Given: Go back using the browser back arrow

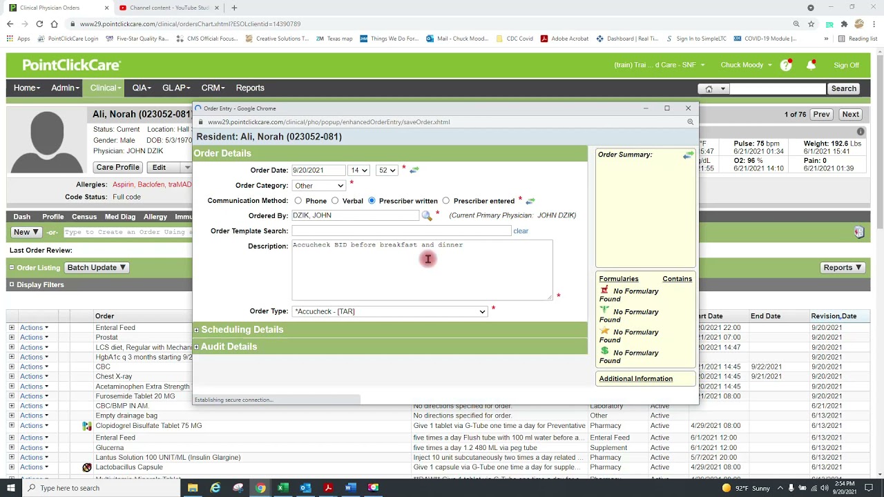Looking at the screenshot, I should point(10,24).
